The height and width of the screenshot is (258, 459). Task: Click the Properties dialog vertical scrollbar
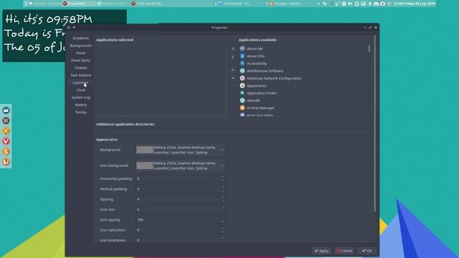pos(374,123)
